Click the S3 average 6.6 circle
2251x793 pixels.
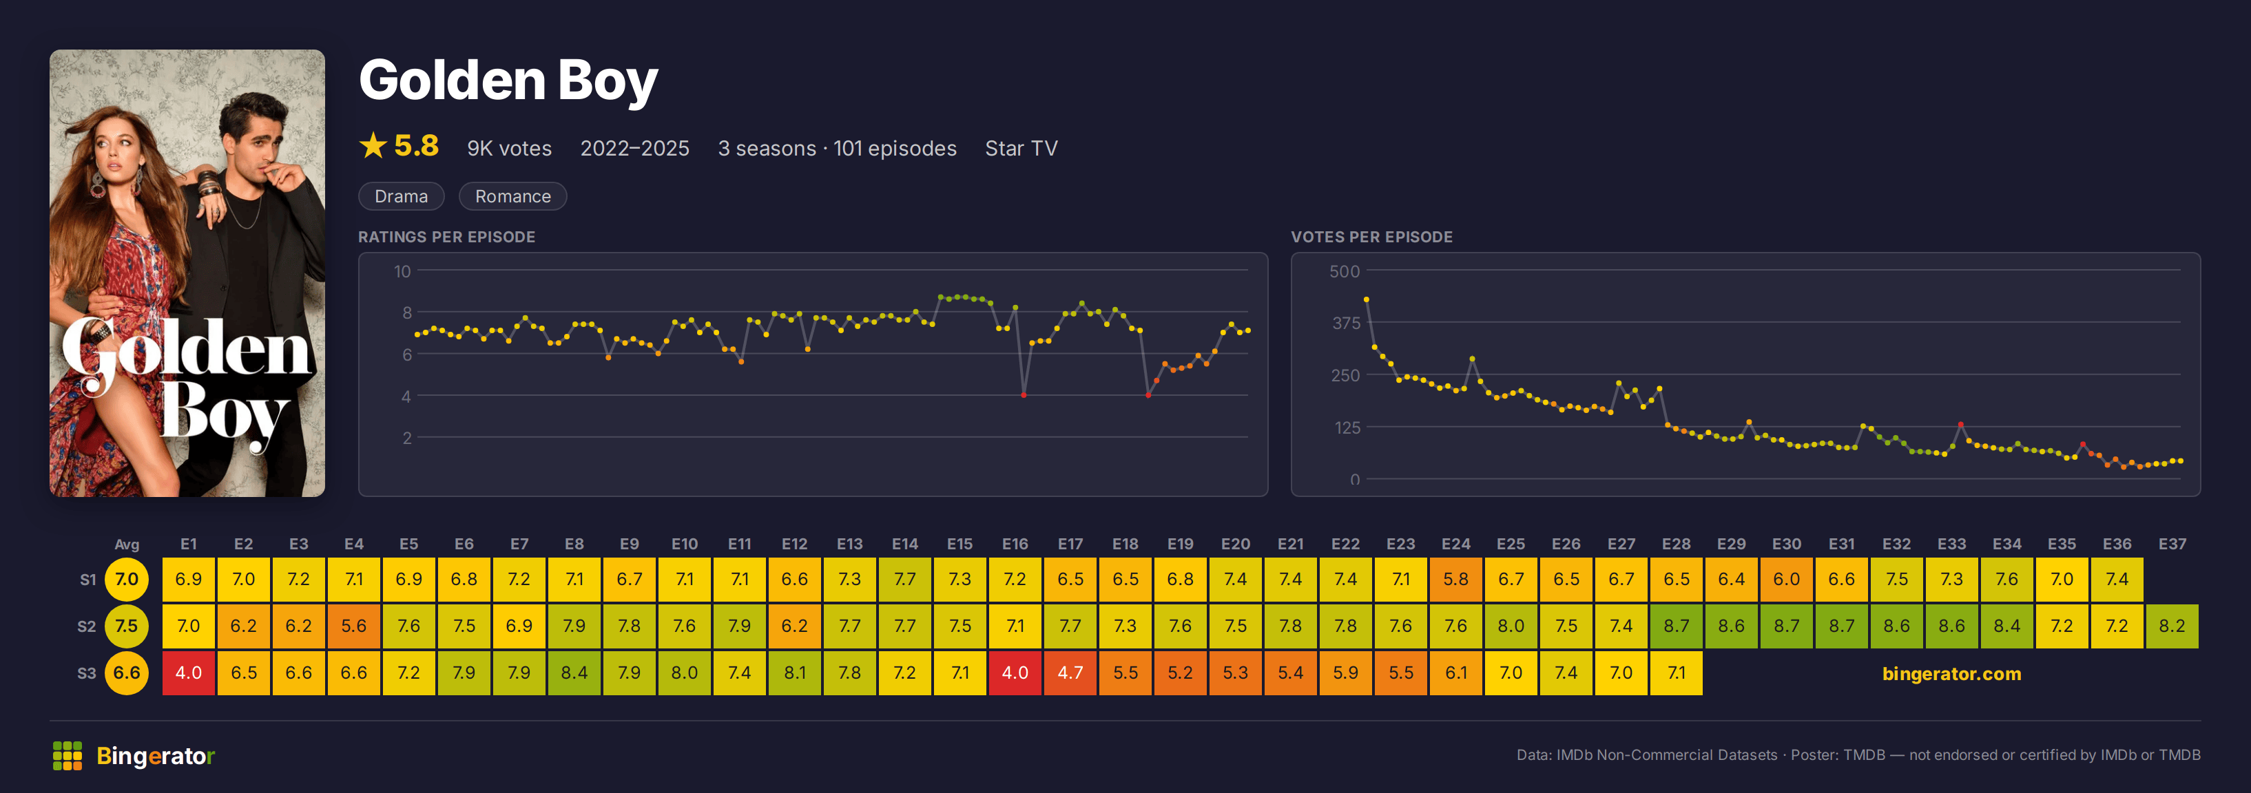pos(127,673)
